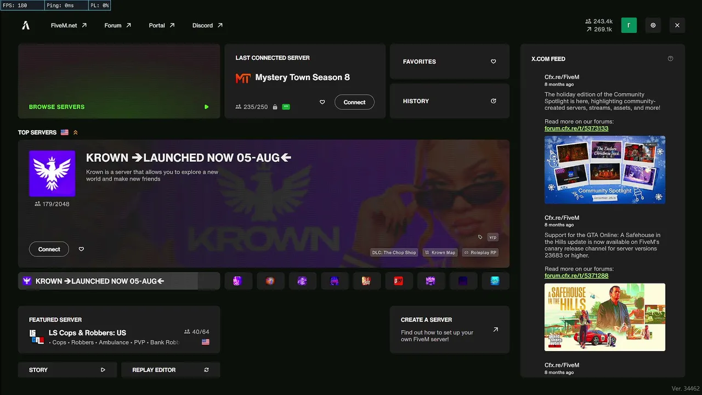Select the cyan server icon at strip end

[x=495, y=281]
